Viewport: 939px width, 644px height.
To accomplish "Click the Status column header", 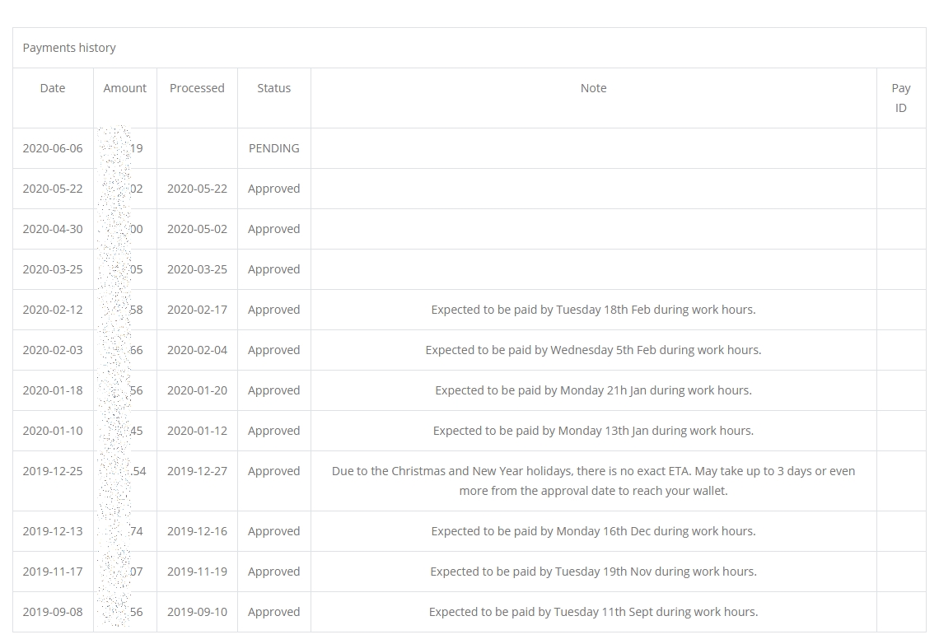I will (273, 88).
